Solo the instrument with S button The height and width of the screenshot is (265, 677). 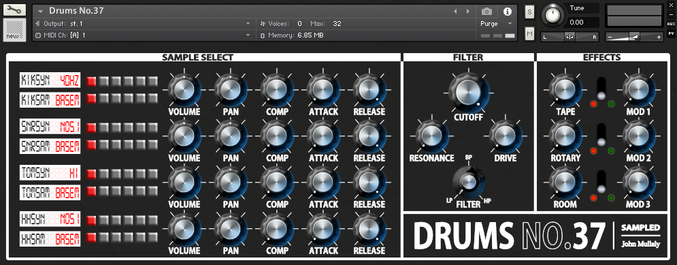pos(530,12)
